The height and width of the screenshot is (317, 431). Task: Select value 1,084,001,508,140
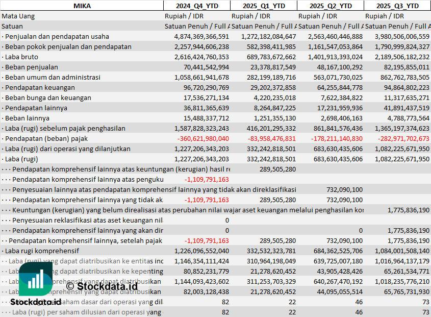[402, 251]
